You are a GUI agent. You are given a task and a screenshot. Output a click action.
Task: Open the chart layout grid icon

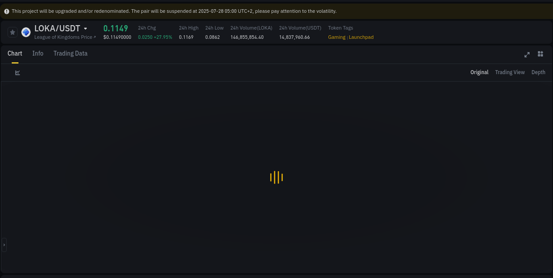click(540, 54)
